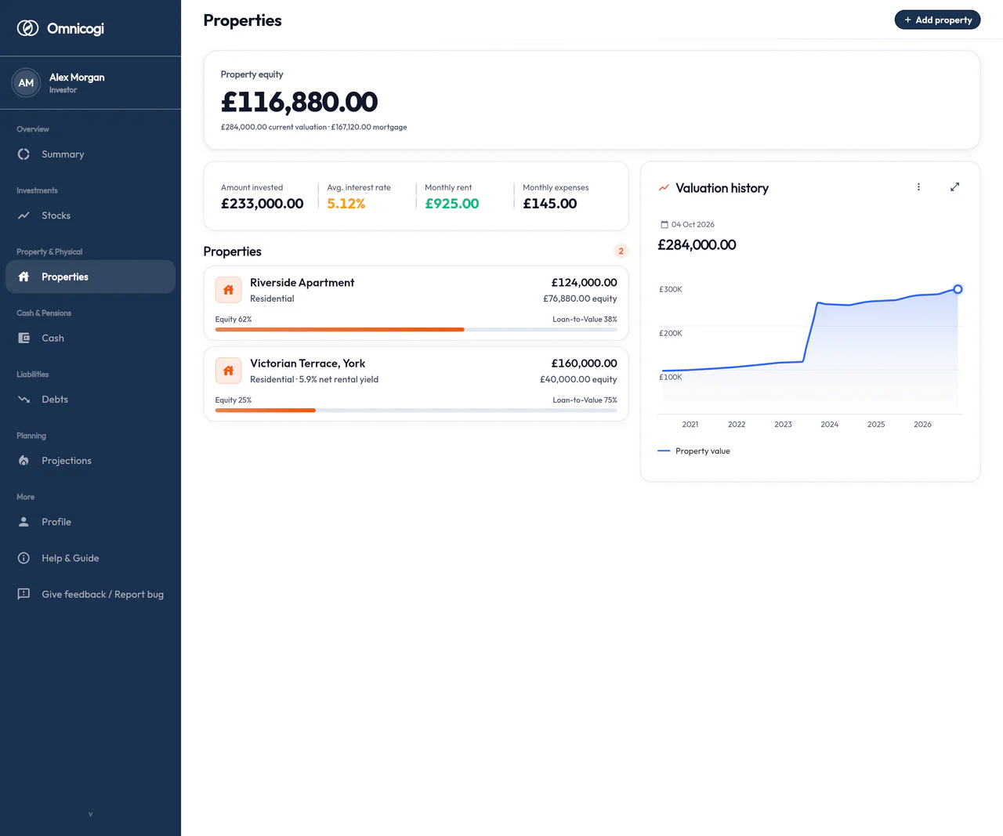Go to the Summary page
Screen dimensions: 1003x836
pyautogui.click(x=90, y=154)
